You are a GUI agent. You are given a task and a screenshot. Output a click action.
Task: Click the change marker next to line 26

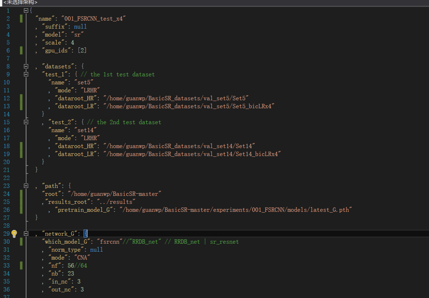pos(21,209)
